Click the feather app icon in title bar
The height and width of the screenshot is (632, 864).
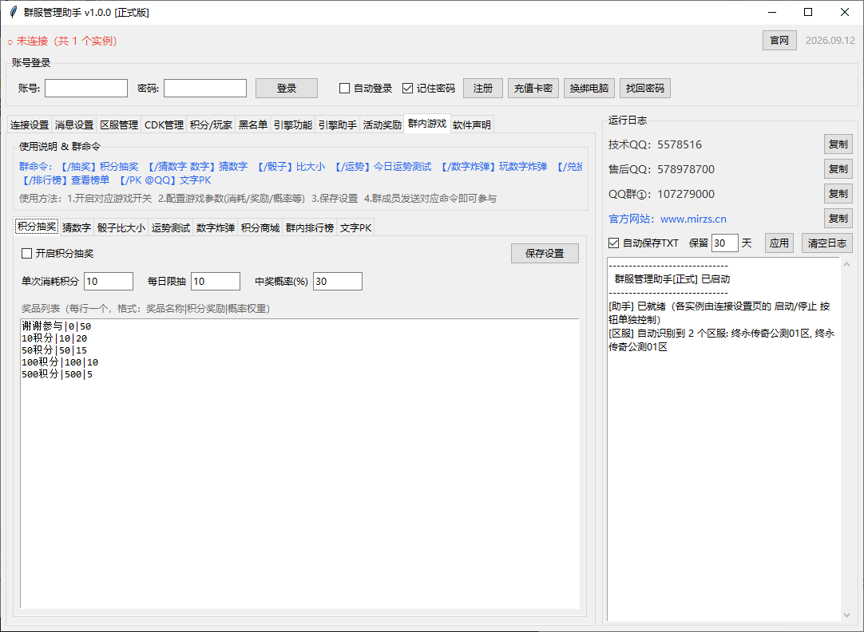click(14, 12)
